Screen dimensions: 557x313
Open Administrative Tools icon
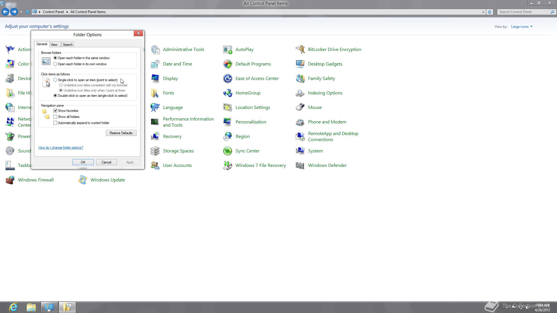click(x=155, y=50)
